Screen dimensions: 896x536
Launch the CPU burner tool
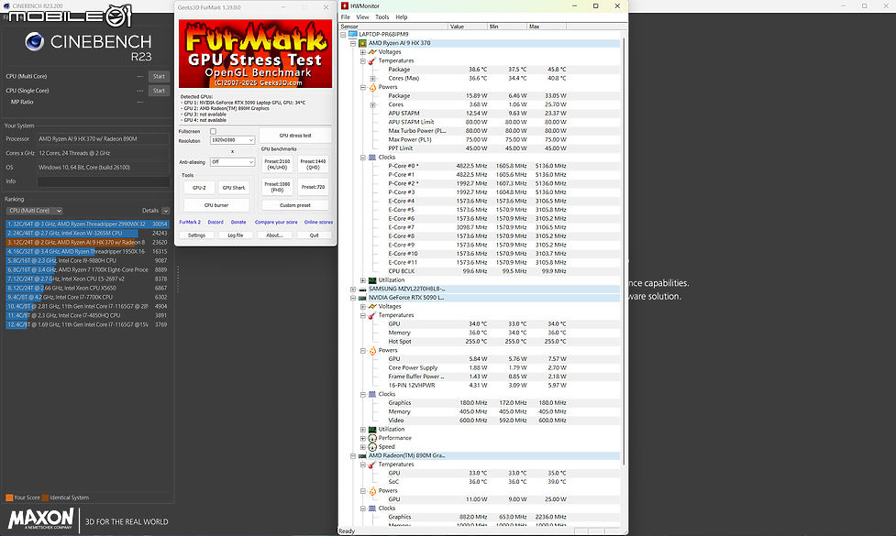click(x=216, y=205)
